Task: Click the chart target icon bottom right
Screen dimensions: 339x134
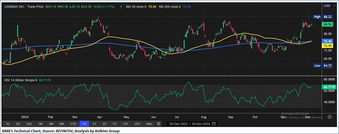Action: pyautogui.click(x=329, y=117)
